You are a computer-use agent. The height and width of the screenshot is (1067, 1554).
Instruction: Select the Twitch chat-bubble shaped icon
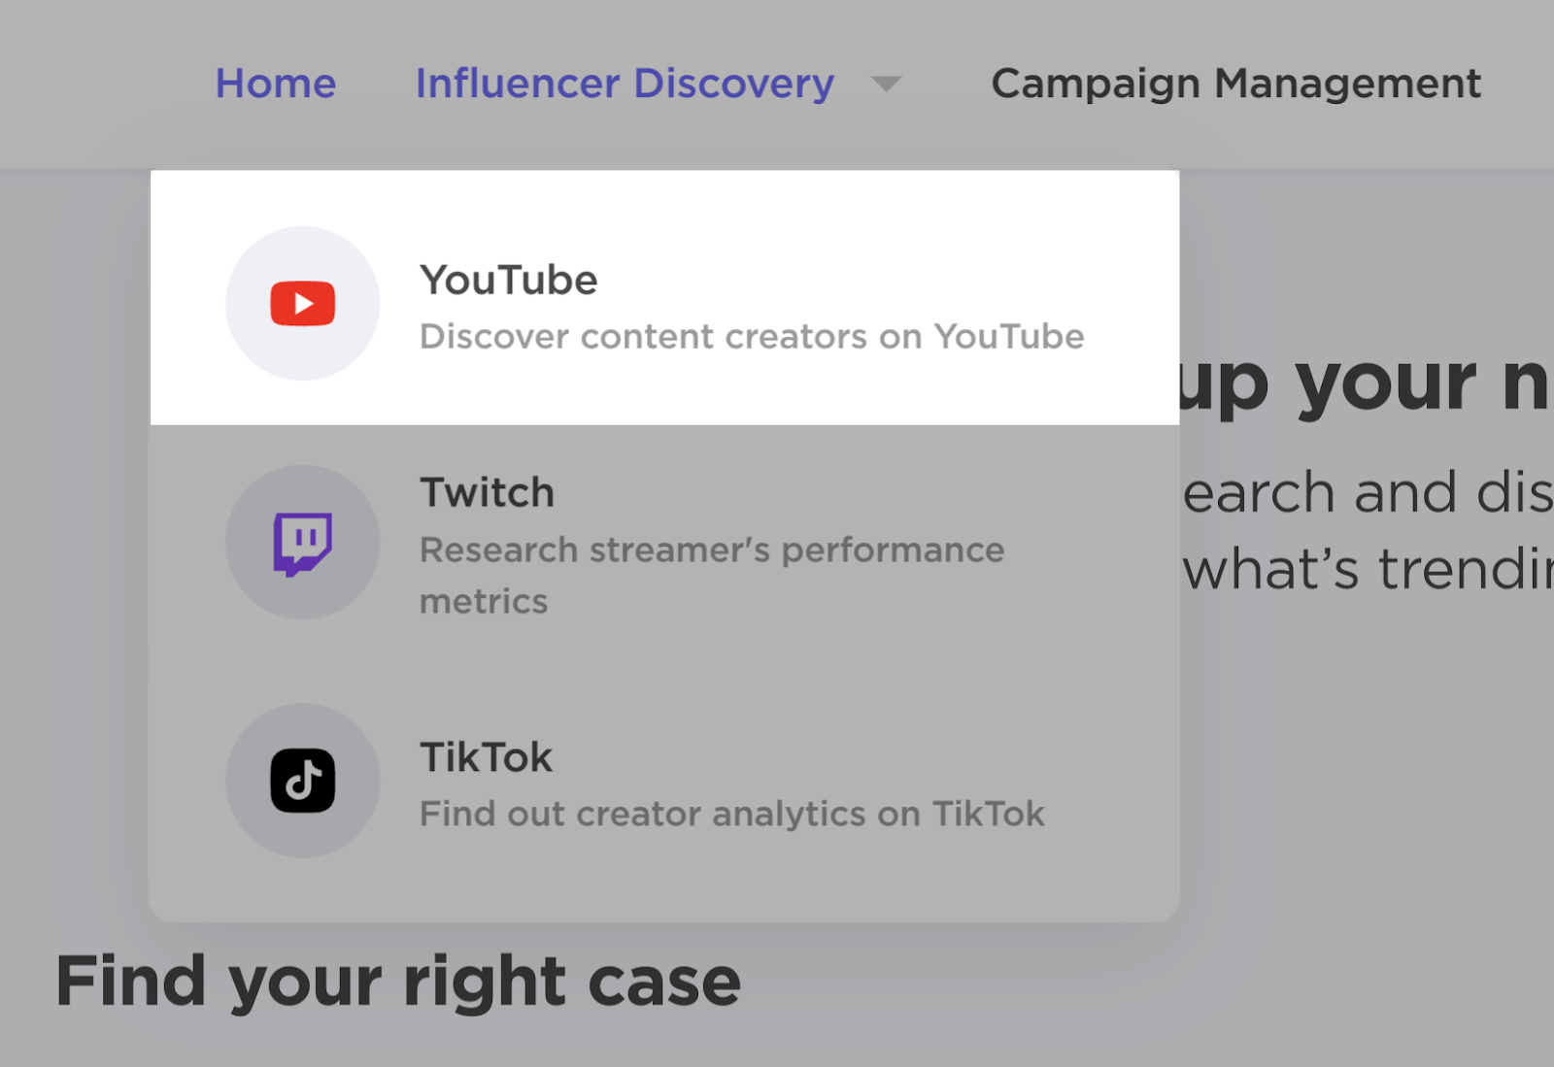(303, 542)
